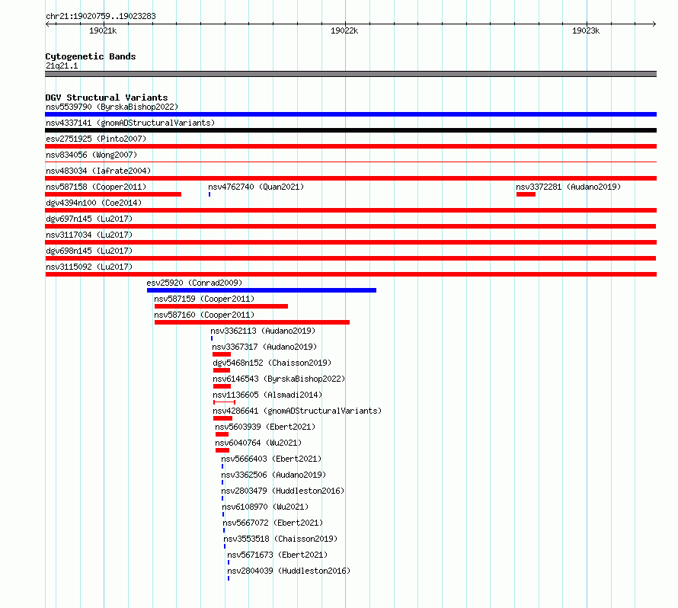Click the 21q21.1 band label
This screenshot has width=678, height=608.
click(62, 66)
